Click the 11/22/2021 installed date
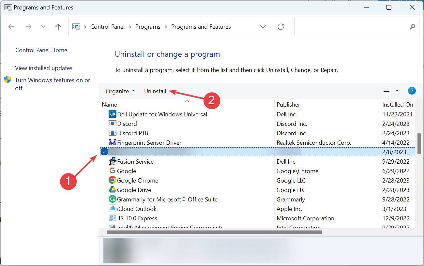 [x=398, y=114]
